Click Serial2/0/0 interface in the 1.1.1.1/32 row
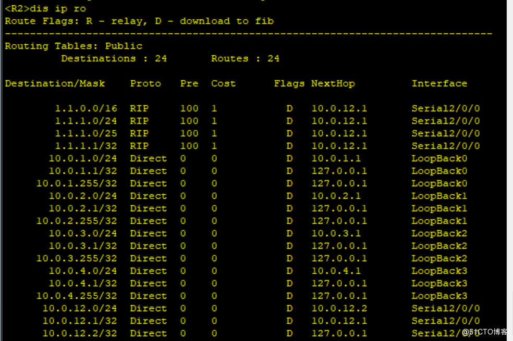The width and height of the screenshot is (513, 341). pyautogui.click(x=446, y=146)
